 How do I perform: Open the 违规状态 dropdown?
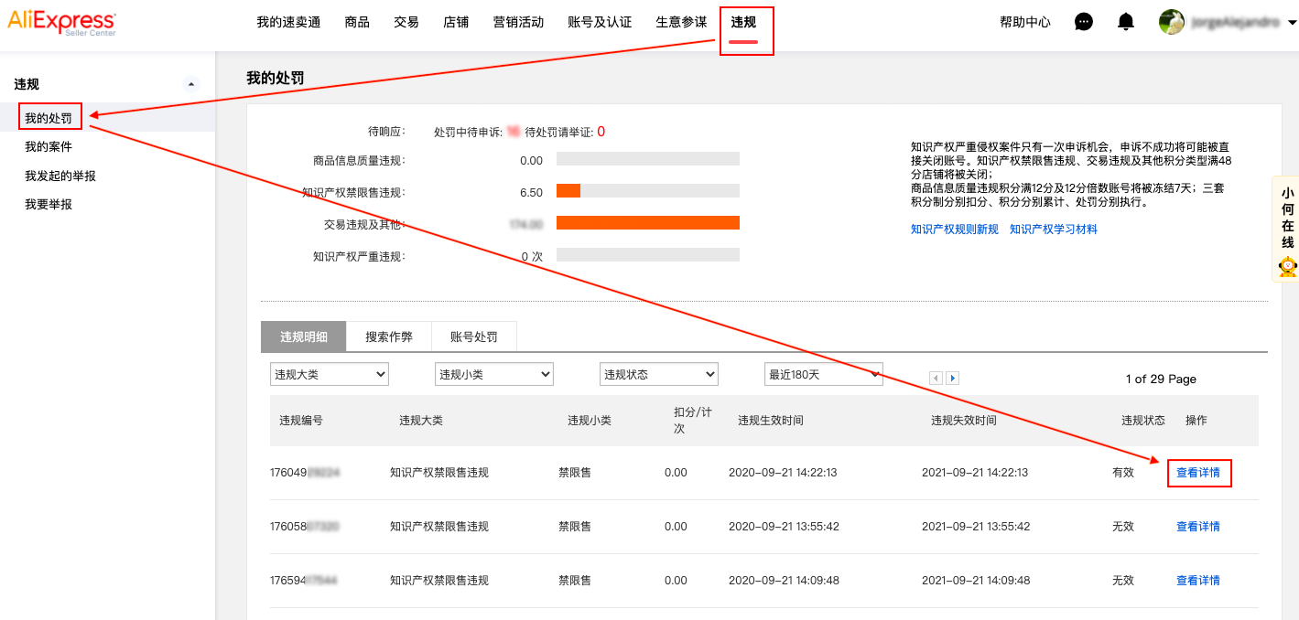tap(658, 373)
